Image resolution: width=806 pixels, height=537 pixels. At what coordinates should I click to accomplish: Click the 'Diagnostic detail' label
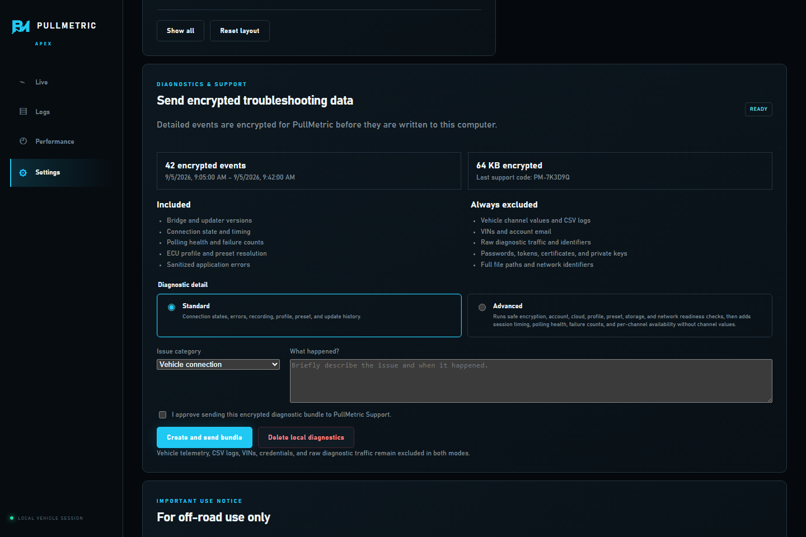[x=182, y=285]
